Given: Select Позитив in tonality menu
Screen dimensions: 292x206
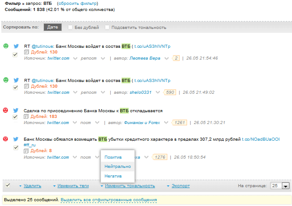Looking at the screenshot, I should click(113, 157).
